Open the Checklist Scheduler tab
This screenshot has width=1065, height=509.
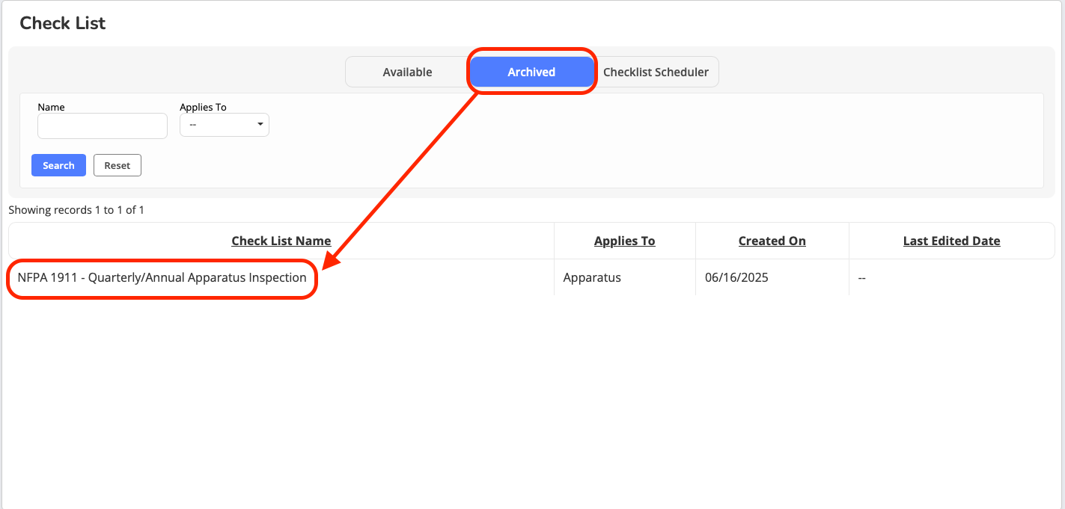pos(656,73)
